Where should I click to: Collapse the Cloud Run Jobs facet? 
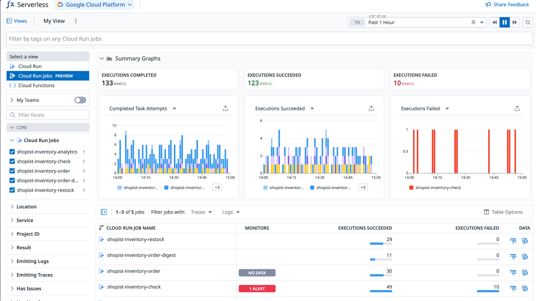(12, 140)
